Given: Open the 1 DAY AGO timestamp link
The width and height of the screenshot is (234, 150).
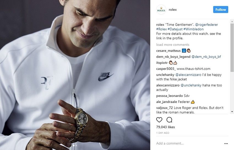Looking at the screenshot, I should [163, 133].
